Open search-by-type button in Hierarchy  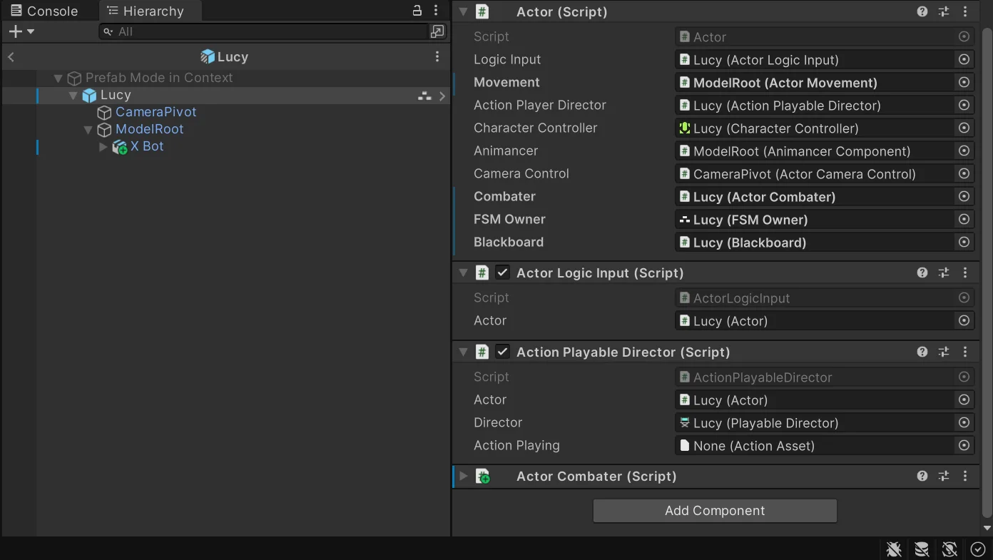click(x=437, y=31)
